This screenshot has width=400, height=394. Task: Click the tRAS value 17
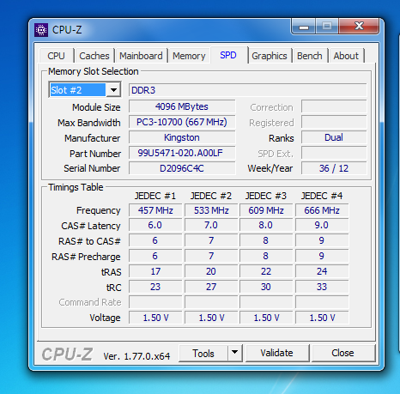pos(155,271)
